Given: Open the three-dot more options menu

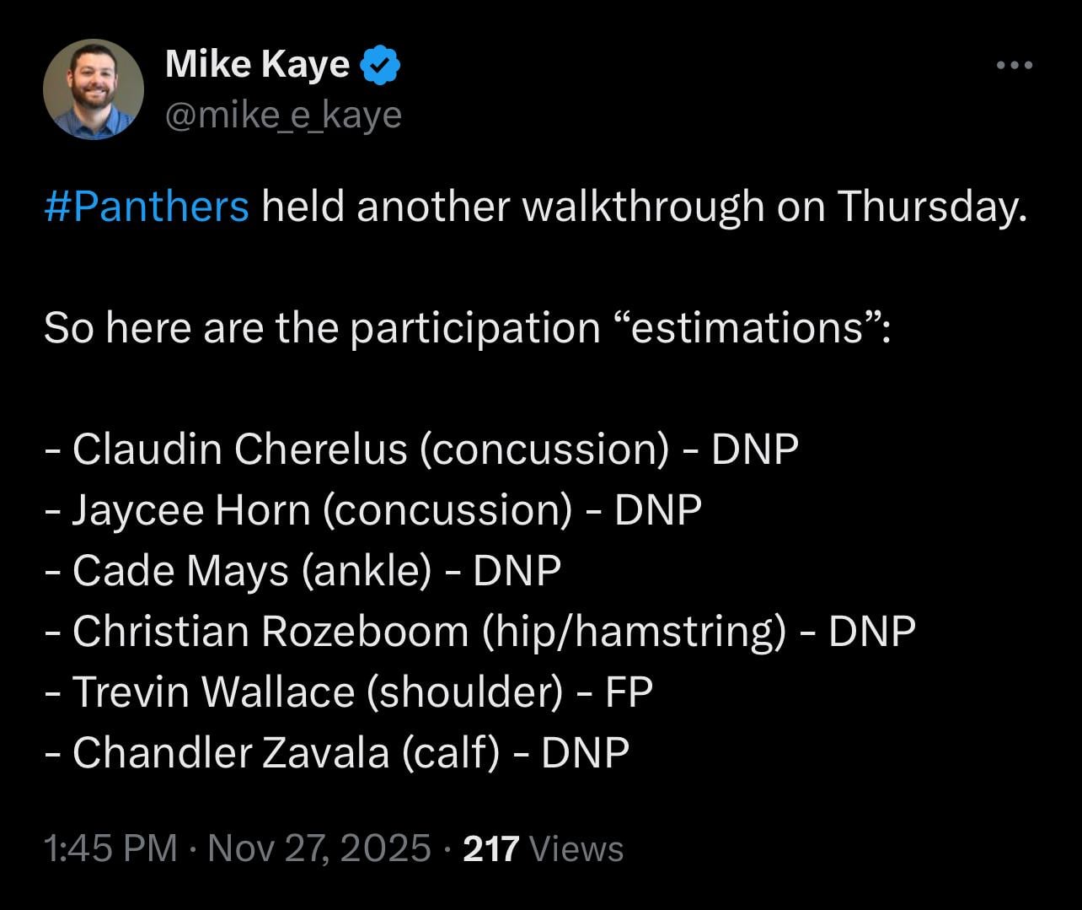Looking at the screenshot, I should [1014, 65].
